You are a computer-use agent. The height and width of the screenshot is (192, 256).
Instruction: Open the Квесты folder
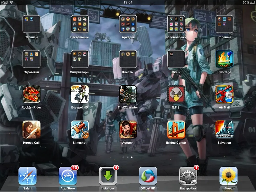coord(128,59)
